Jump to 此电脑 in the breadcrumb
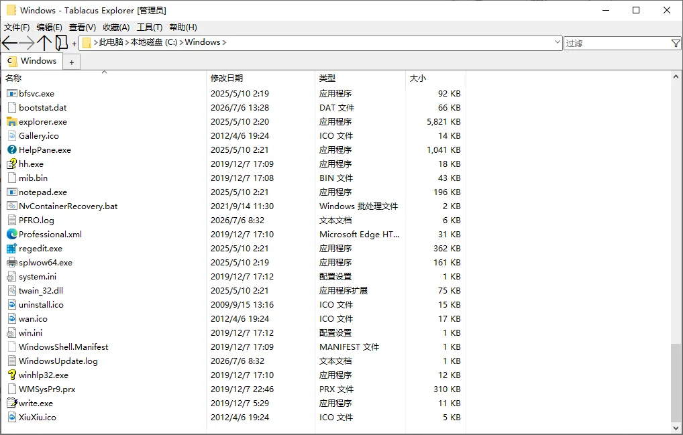 [111, 42]
